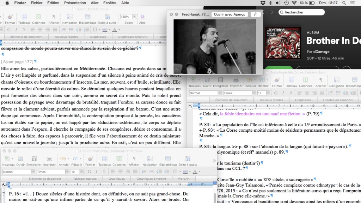
Task: Click Format paintbrush in UneFamilleCorse toolbar
Action: tap(90, 159)
